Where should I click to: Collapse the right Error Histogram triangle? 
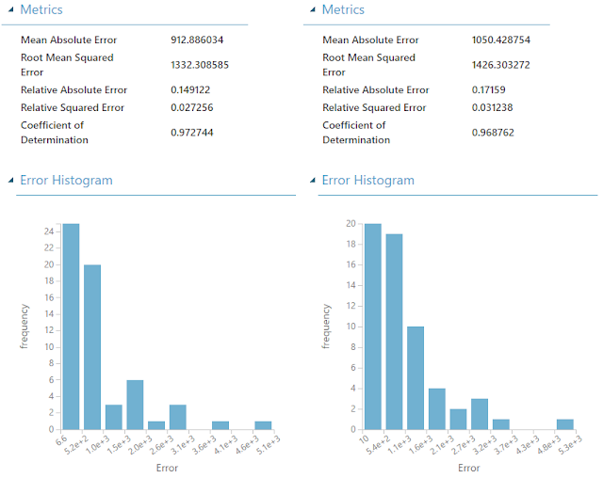point(313,180)
